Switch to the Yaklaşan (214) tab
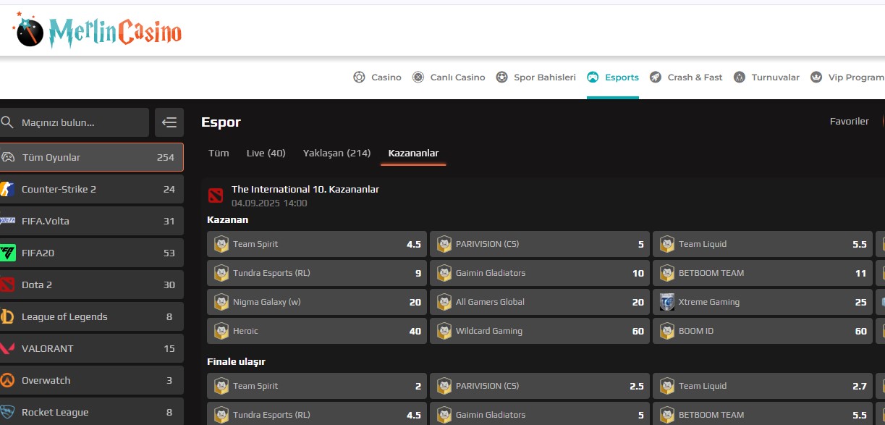 pyautogui.click(x=336, y=153)
